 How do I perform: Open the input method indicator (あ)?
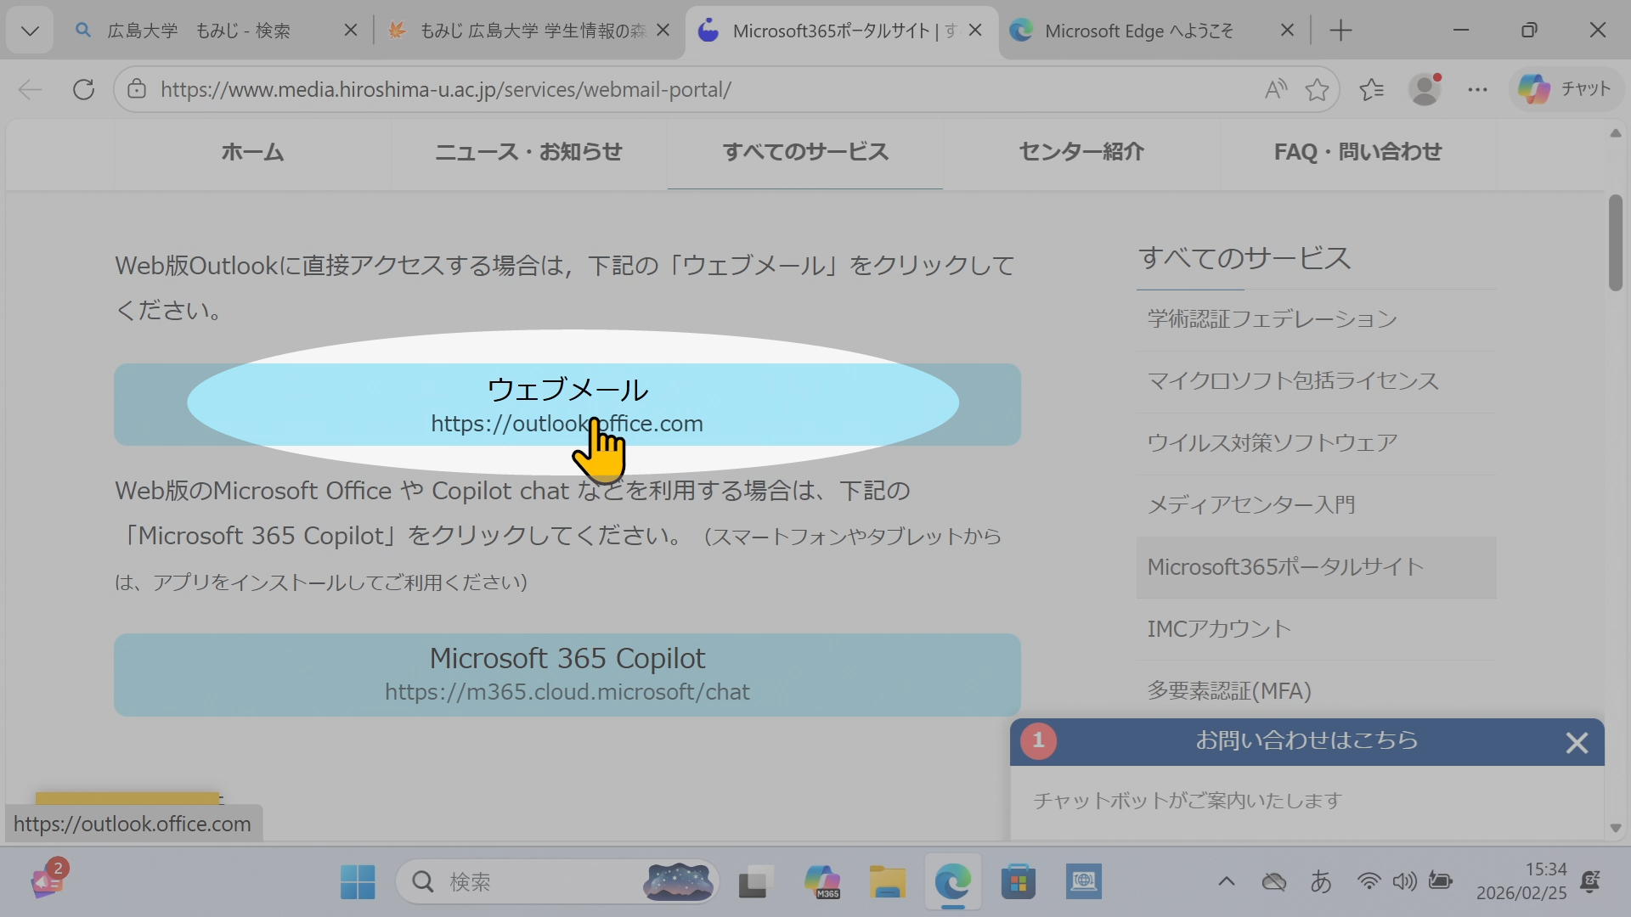coord(1322,881)
